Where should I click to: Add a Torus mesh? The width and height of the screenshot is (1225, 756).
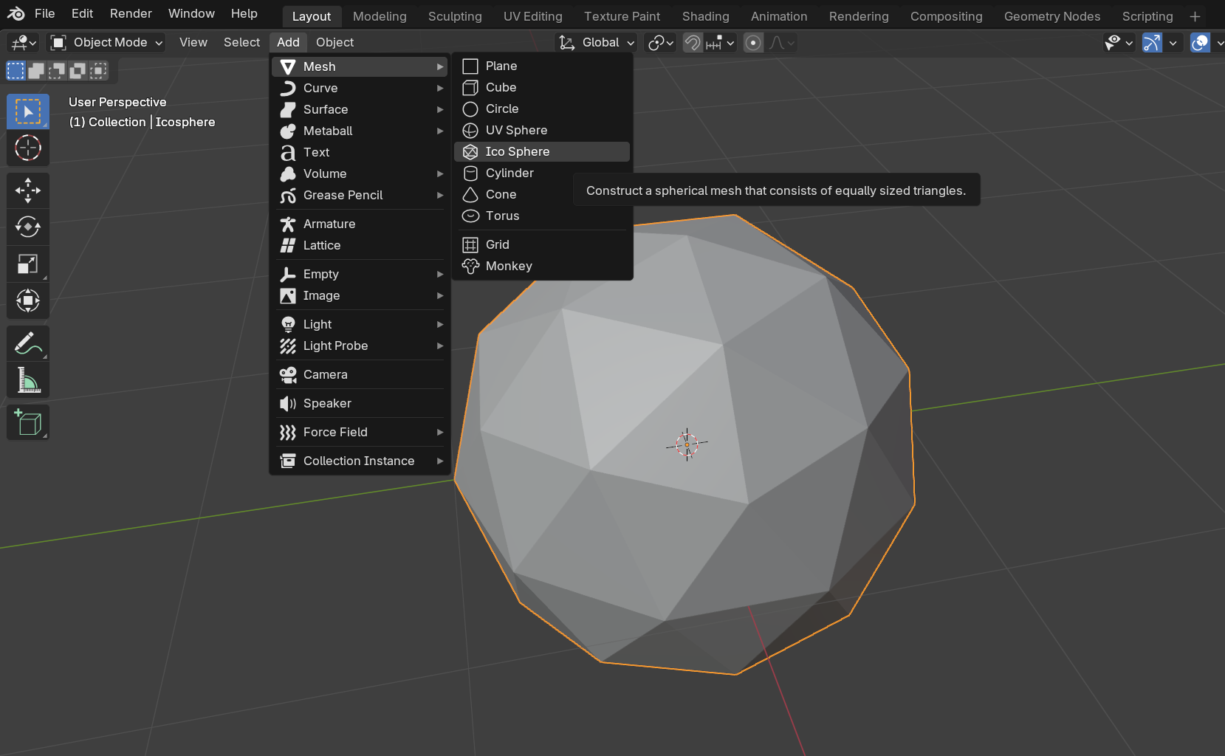(542, 216)
